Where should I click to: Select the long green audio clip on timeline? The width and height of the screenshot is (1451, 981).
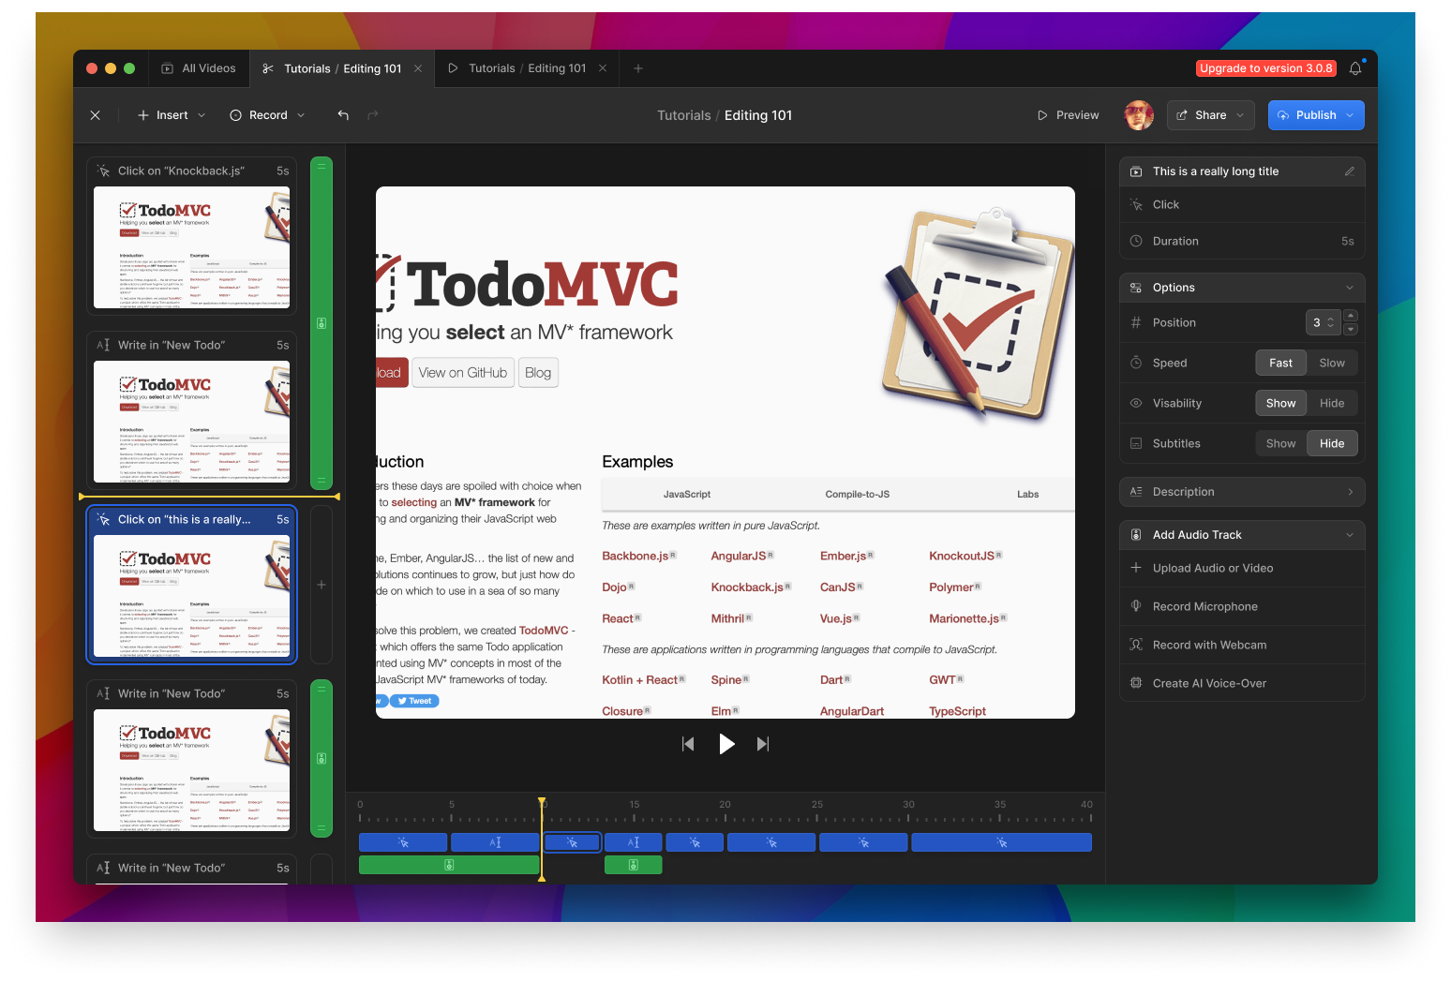pyautogui.click(x=449, y=865)
